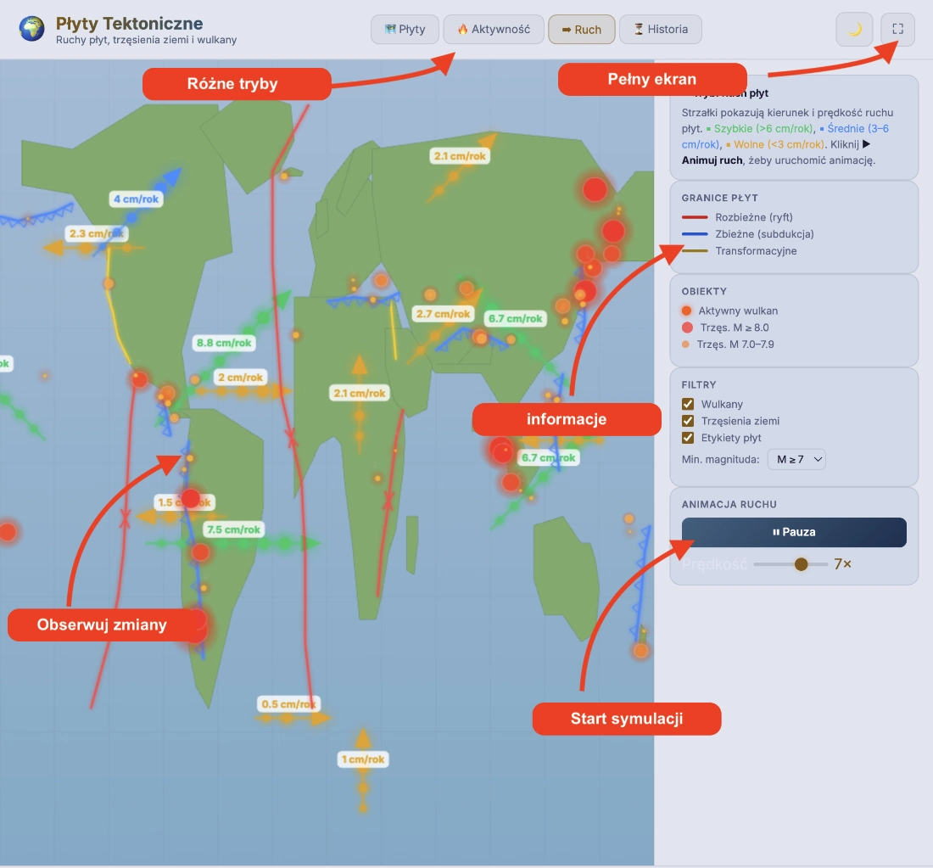Screen dimensions: 933x868
Task: Click the globe logo icon
Action: 32,29
